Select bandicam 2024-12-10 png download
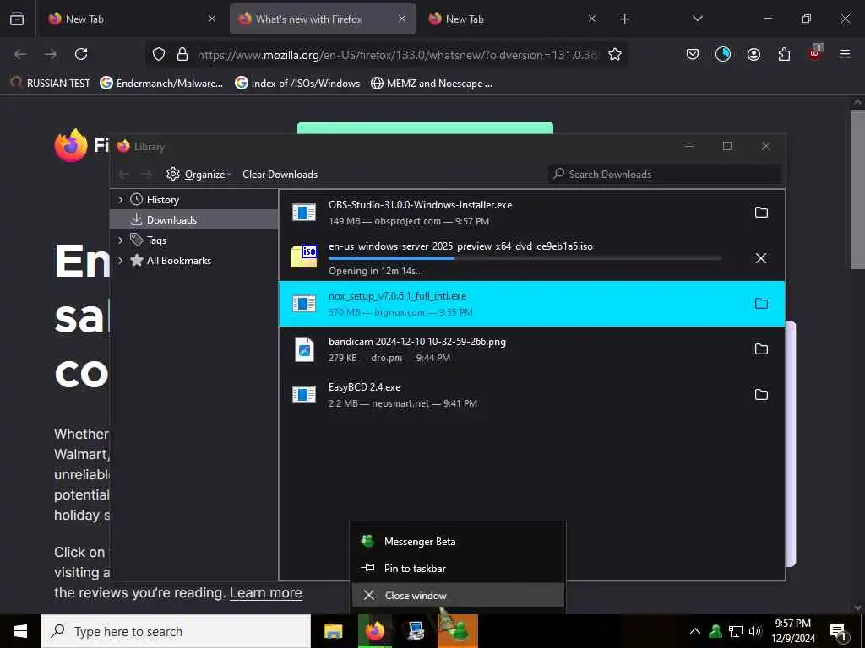Screen dimensions: 865x648 click(532, 348)
